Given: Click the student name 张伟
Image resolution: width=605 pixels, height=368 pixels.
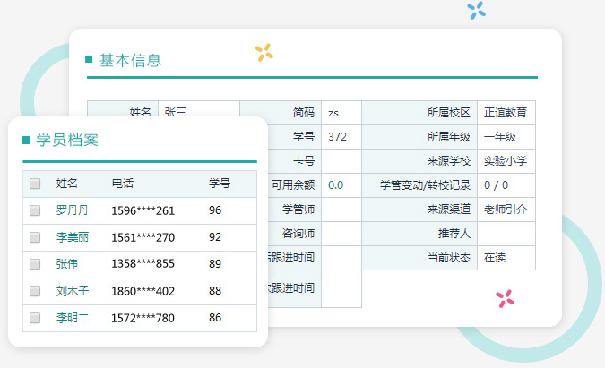Looking at the screenshot, I should 67,264.
